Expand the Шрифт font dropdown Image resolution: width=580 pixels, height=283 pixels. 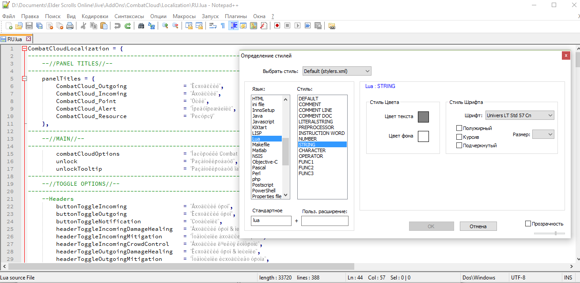pyautogui.click(x=519, y=115)
